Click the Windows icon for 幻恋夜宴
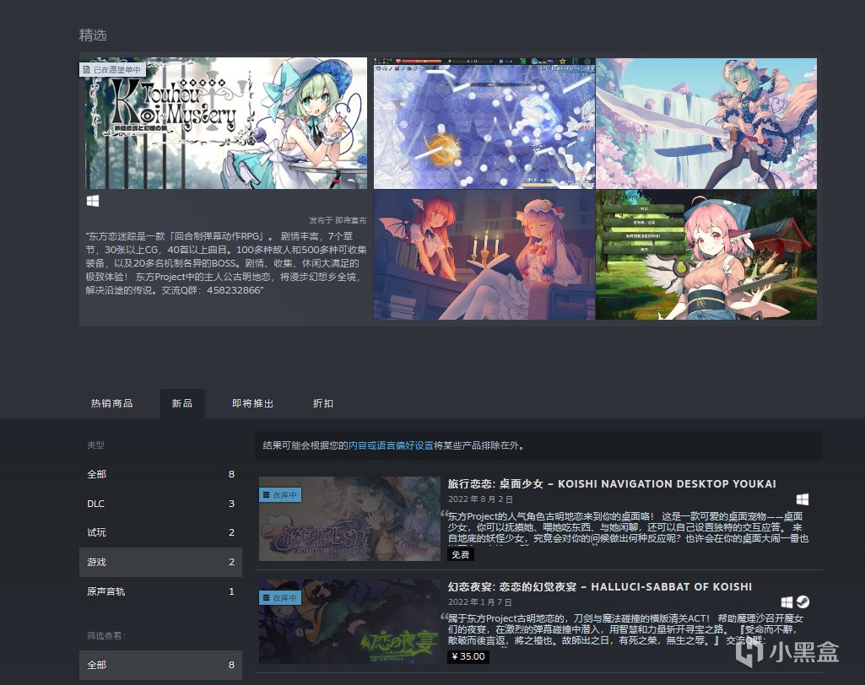865x685 pixels. click(x=787, y=602)
